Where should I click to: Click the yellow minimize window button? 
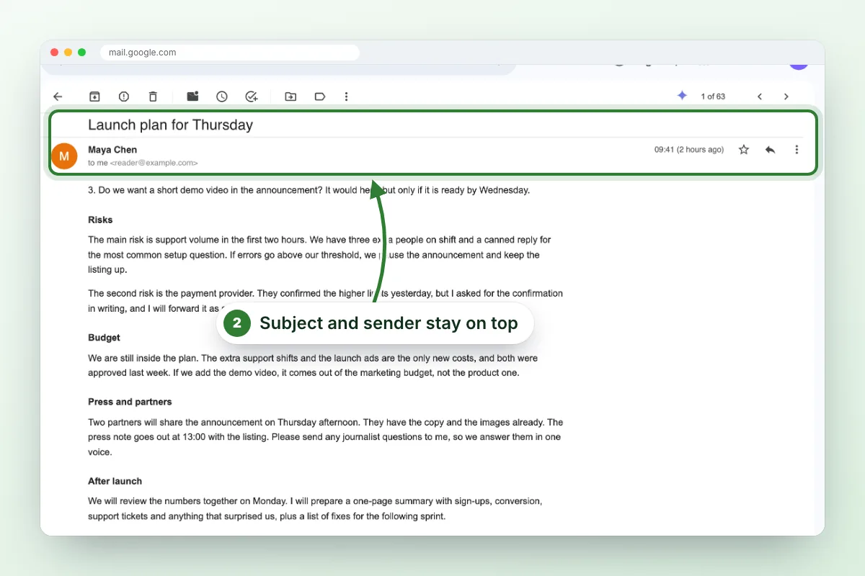pyautogui.click(x=68, y=53)
